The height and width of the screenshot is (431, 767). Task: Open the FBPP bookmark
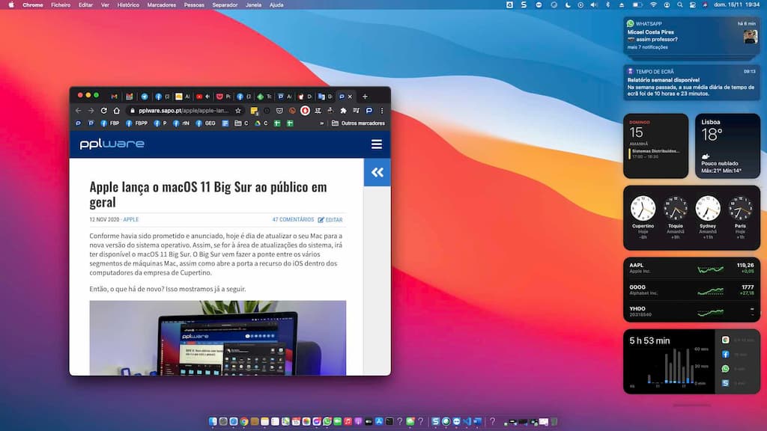137,123
